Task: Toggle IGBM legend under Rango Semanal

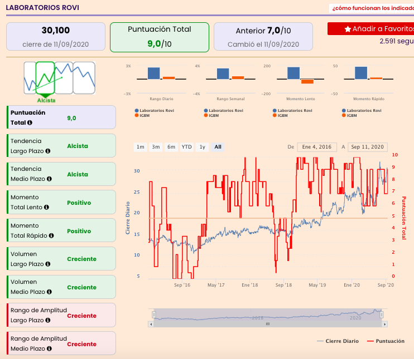Action: pos(211,115)
